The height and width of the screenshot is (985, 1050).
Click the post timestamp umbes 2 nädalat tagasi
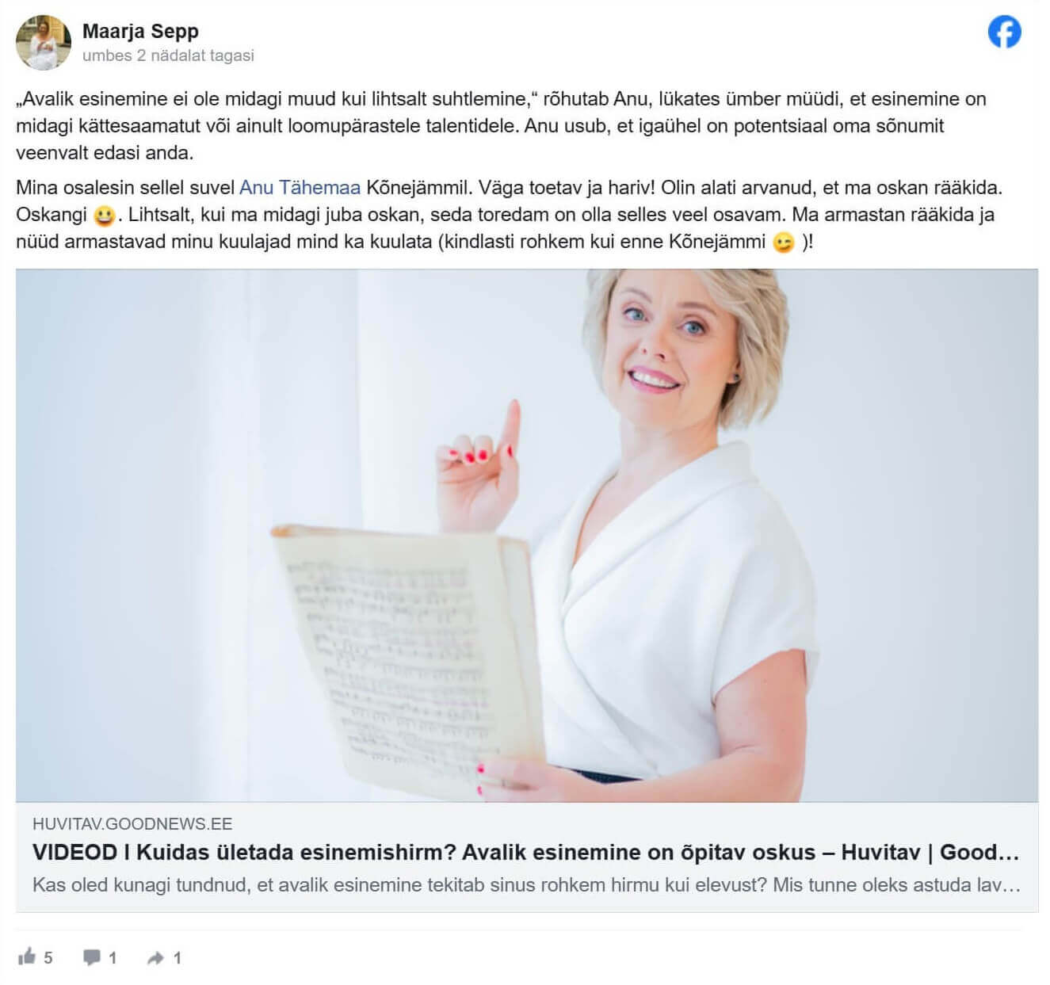click(x=168, y=55)
